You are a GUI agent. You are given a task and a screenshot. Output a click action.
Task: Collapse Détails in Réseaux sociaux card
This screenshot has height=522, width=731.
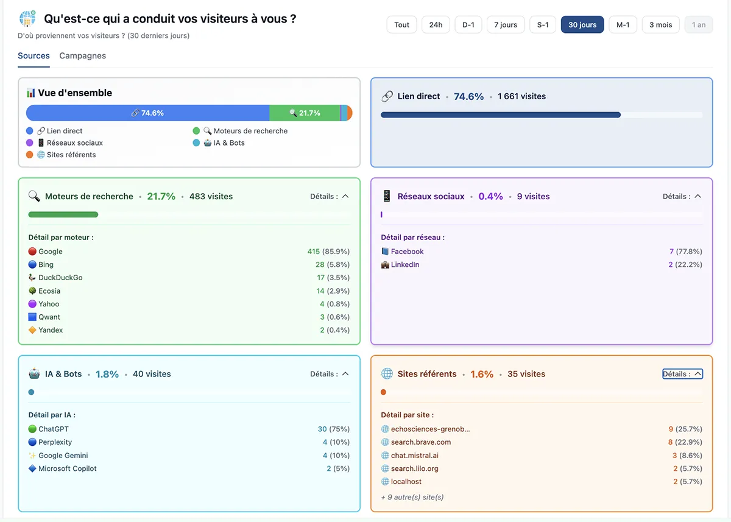(682, 196)
